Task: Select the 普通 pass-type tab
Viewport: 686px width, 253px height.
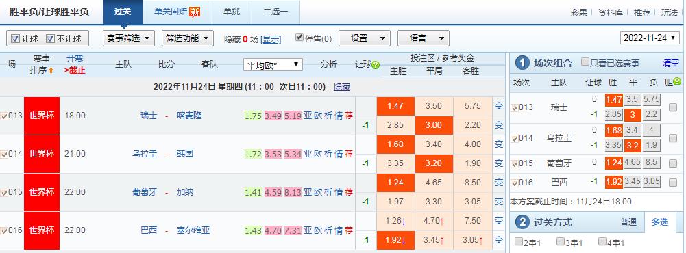Action: [x=628, y=222]
